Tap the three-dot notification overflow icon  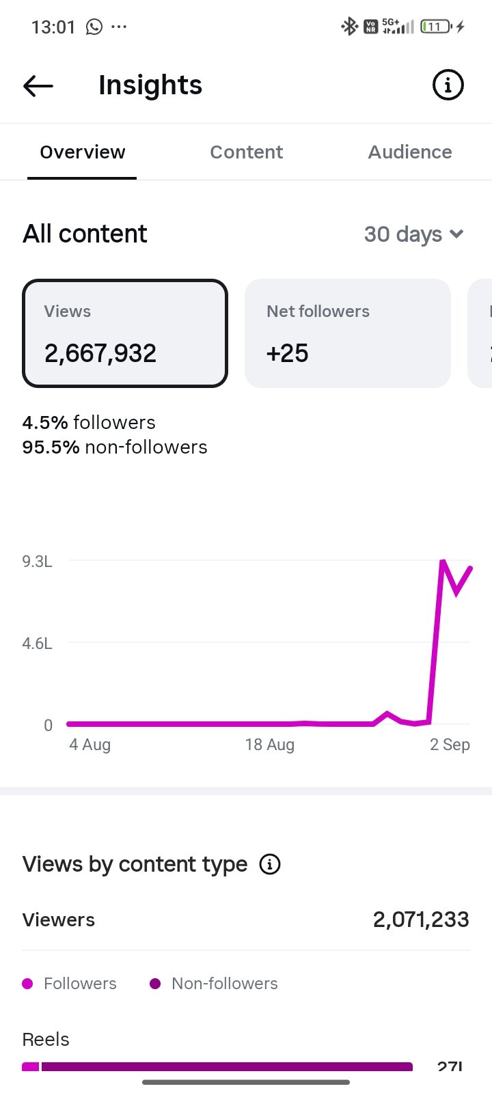tap(119, 27)
